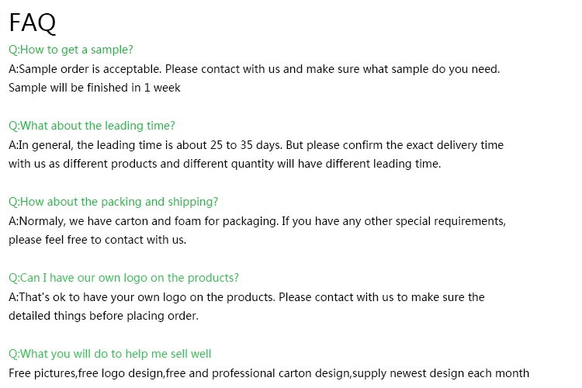582x388 pixels.
Task: Click the "Sample will be finished in 1 week" line
Action: pyautogui.click(x=95, y=88)
